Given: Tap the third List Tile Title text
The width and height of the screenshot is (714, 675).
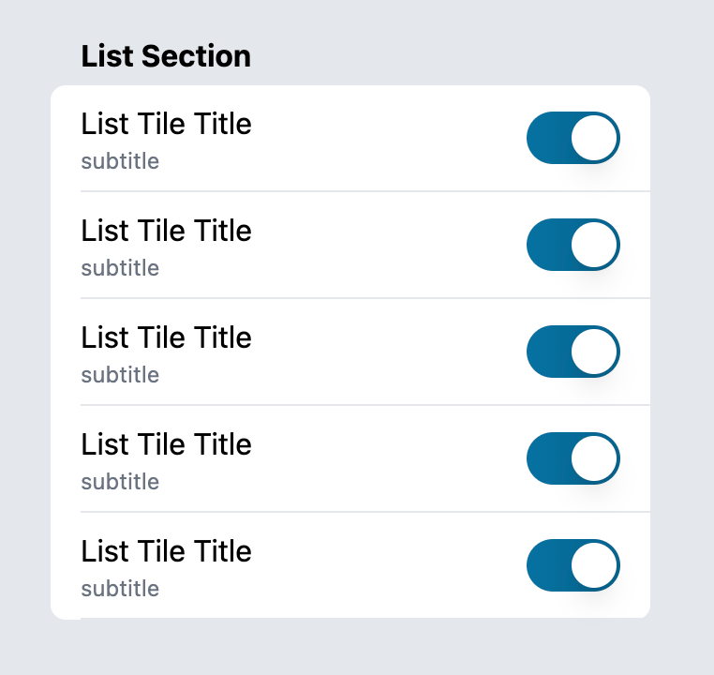Looking at the screenshot, I should pyautogui.click(x=166, y=337).
